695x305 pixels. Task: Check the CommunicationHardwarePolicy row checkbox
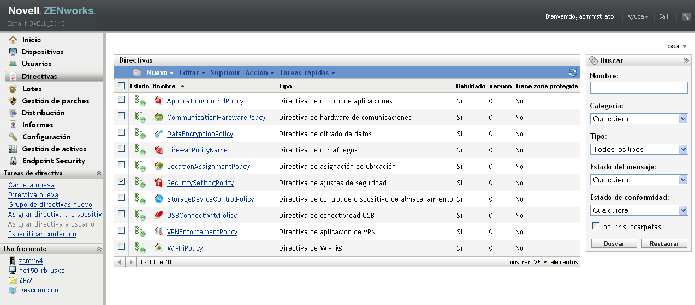121,116
